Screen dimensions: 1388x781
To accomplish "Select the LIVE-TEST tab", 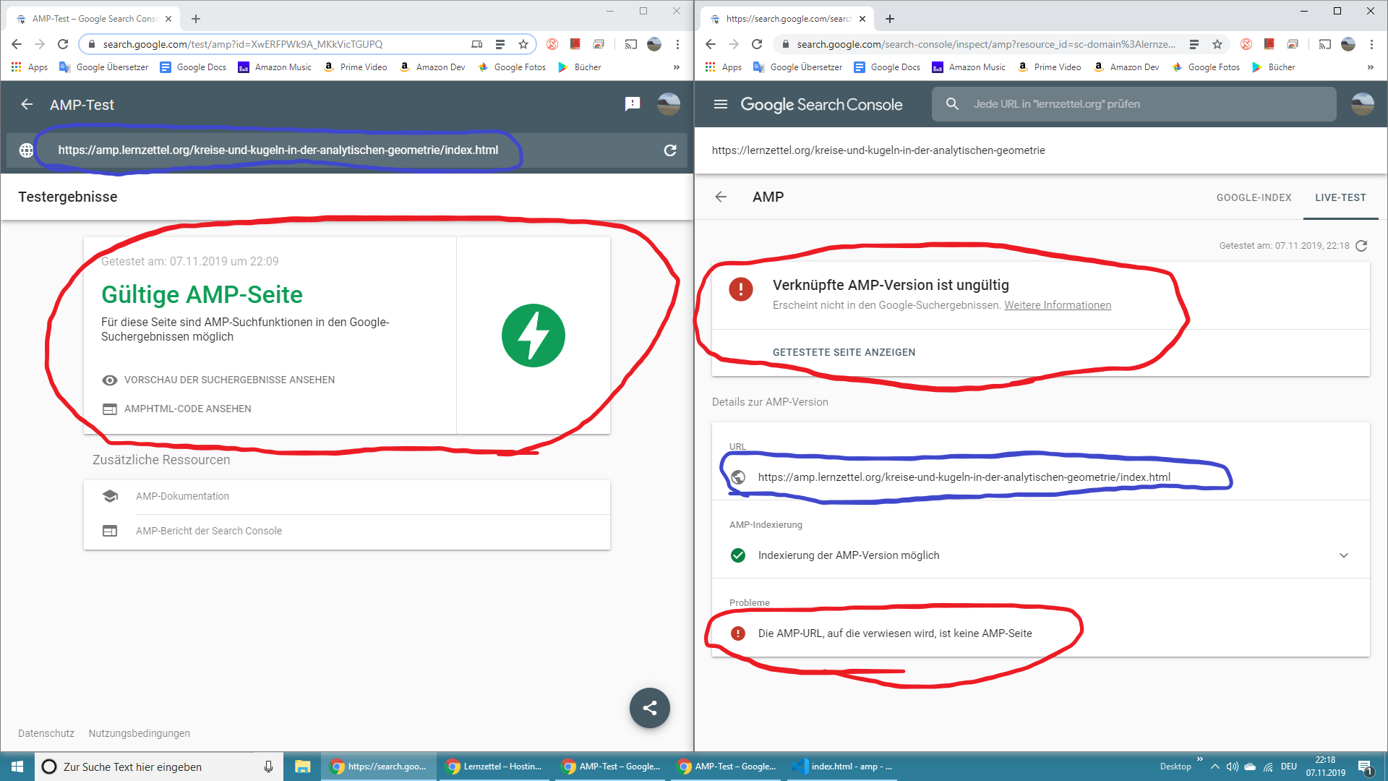I will [x=1340, y=197].
